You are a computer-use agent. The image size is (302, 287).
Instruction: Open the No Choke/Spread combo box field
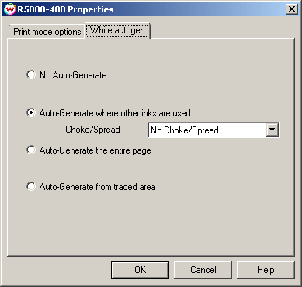[213, 130]
